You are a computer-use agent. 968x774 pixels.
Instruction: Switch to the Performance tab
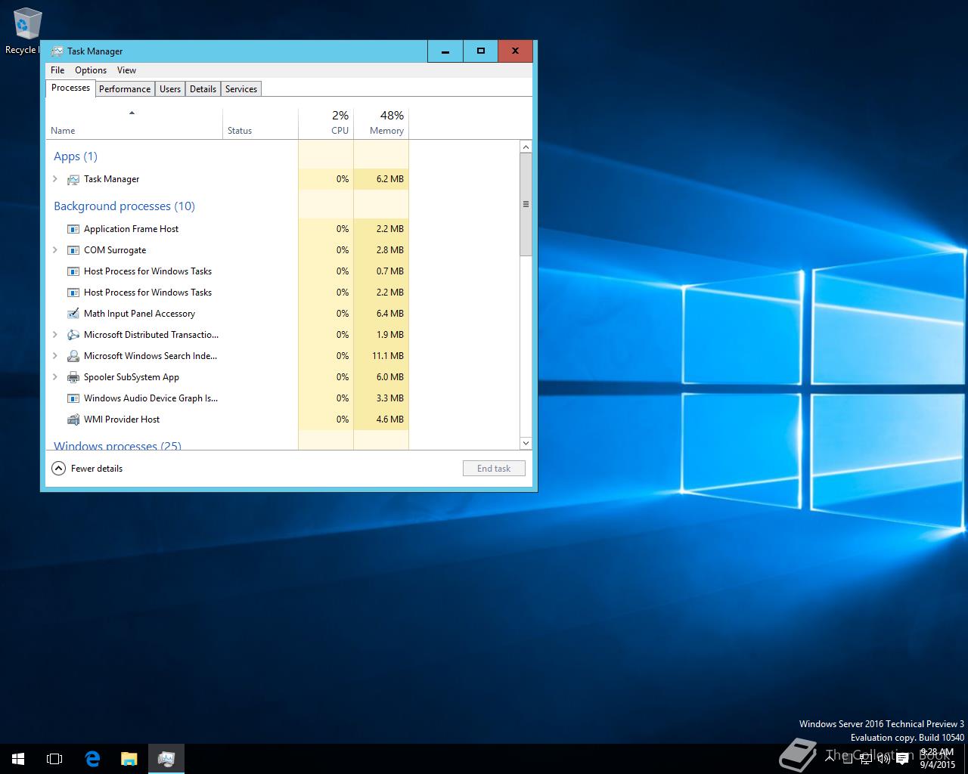(125, 89)
